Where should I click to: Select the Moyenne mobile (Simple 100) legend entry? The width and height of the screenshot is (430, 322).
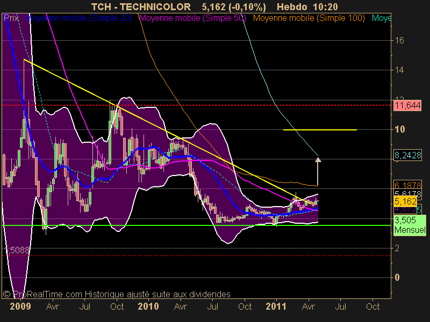pos(309,18)
